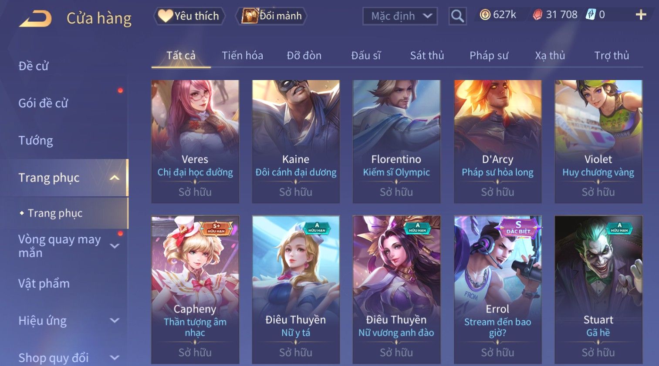Open Đổi mảnh fragment exchange button
Screen dimensions: 659x366
[271, 16]
